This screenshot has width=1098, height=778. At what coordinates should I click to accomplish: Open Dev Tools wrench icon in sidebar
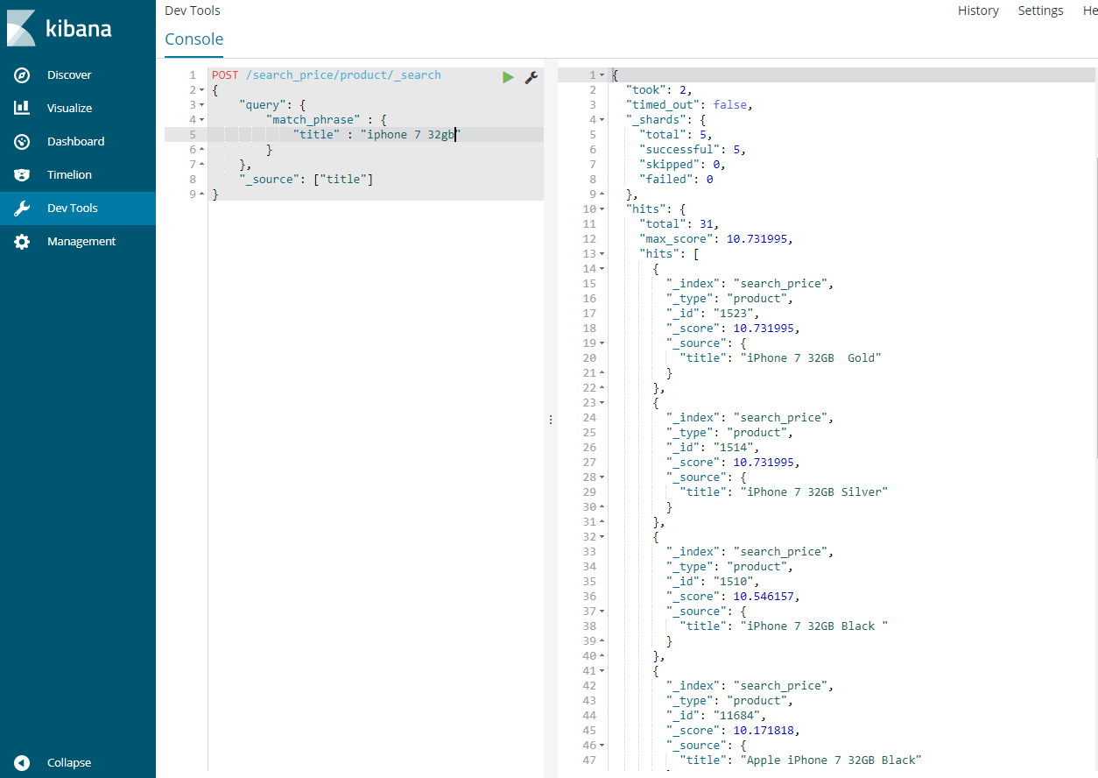[22, 208]
